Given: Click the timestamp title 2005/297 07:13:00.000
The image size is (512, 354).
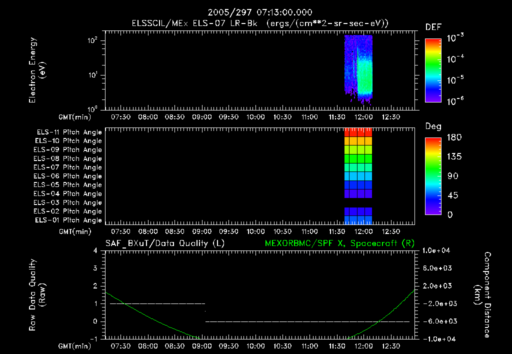Looking at the screenshot, I should [x=260, y=12].
